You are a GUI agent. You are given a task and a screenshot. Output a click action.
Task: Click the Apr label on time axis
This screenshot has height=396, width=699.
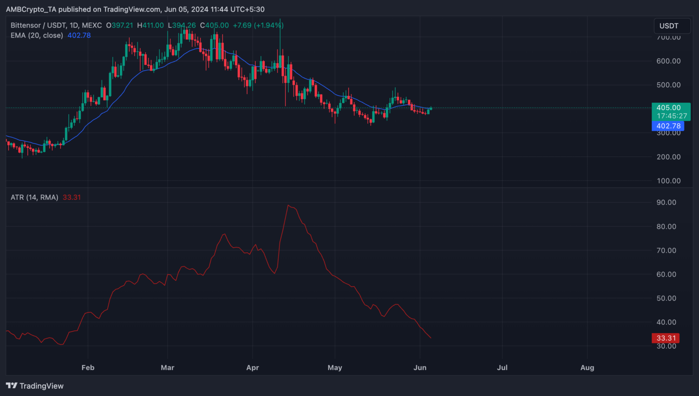[253, 368]
